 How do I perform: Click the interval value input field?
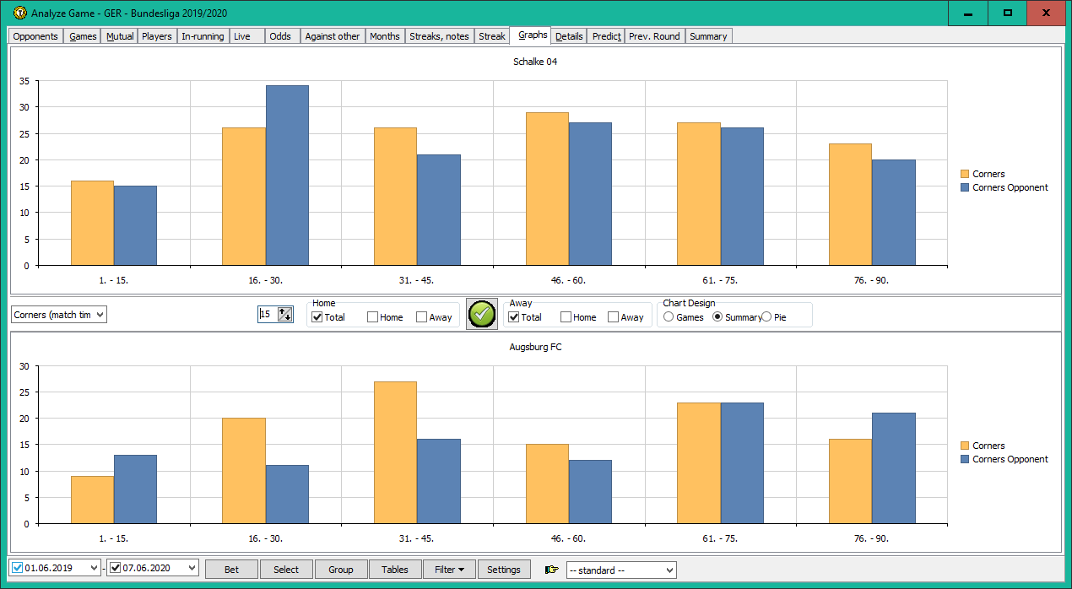point(267,315)
